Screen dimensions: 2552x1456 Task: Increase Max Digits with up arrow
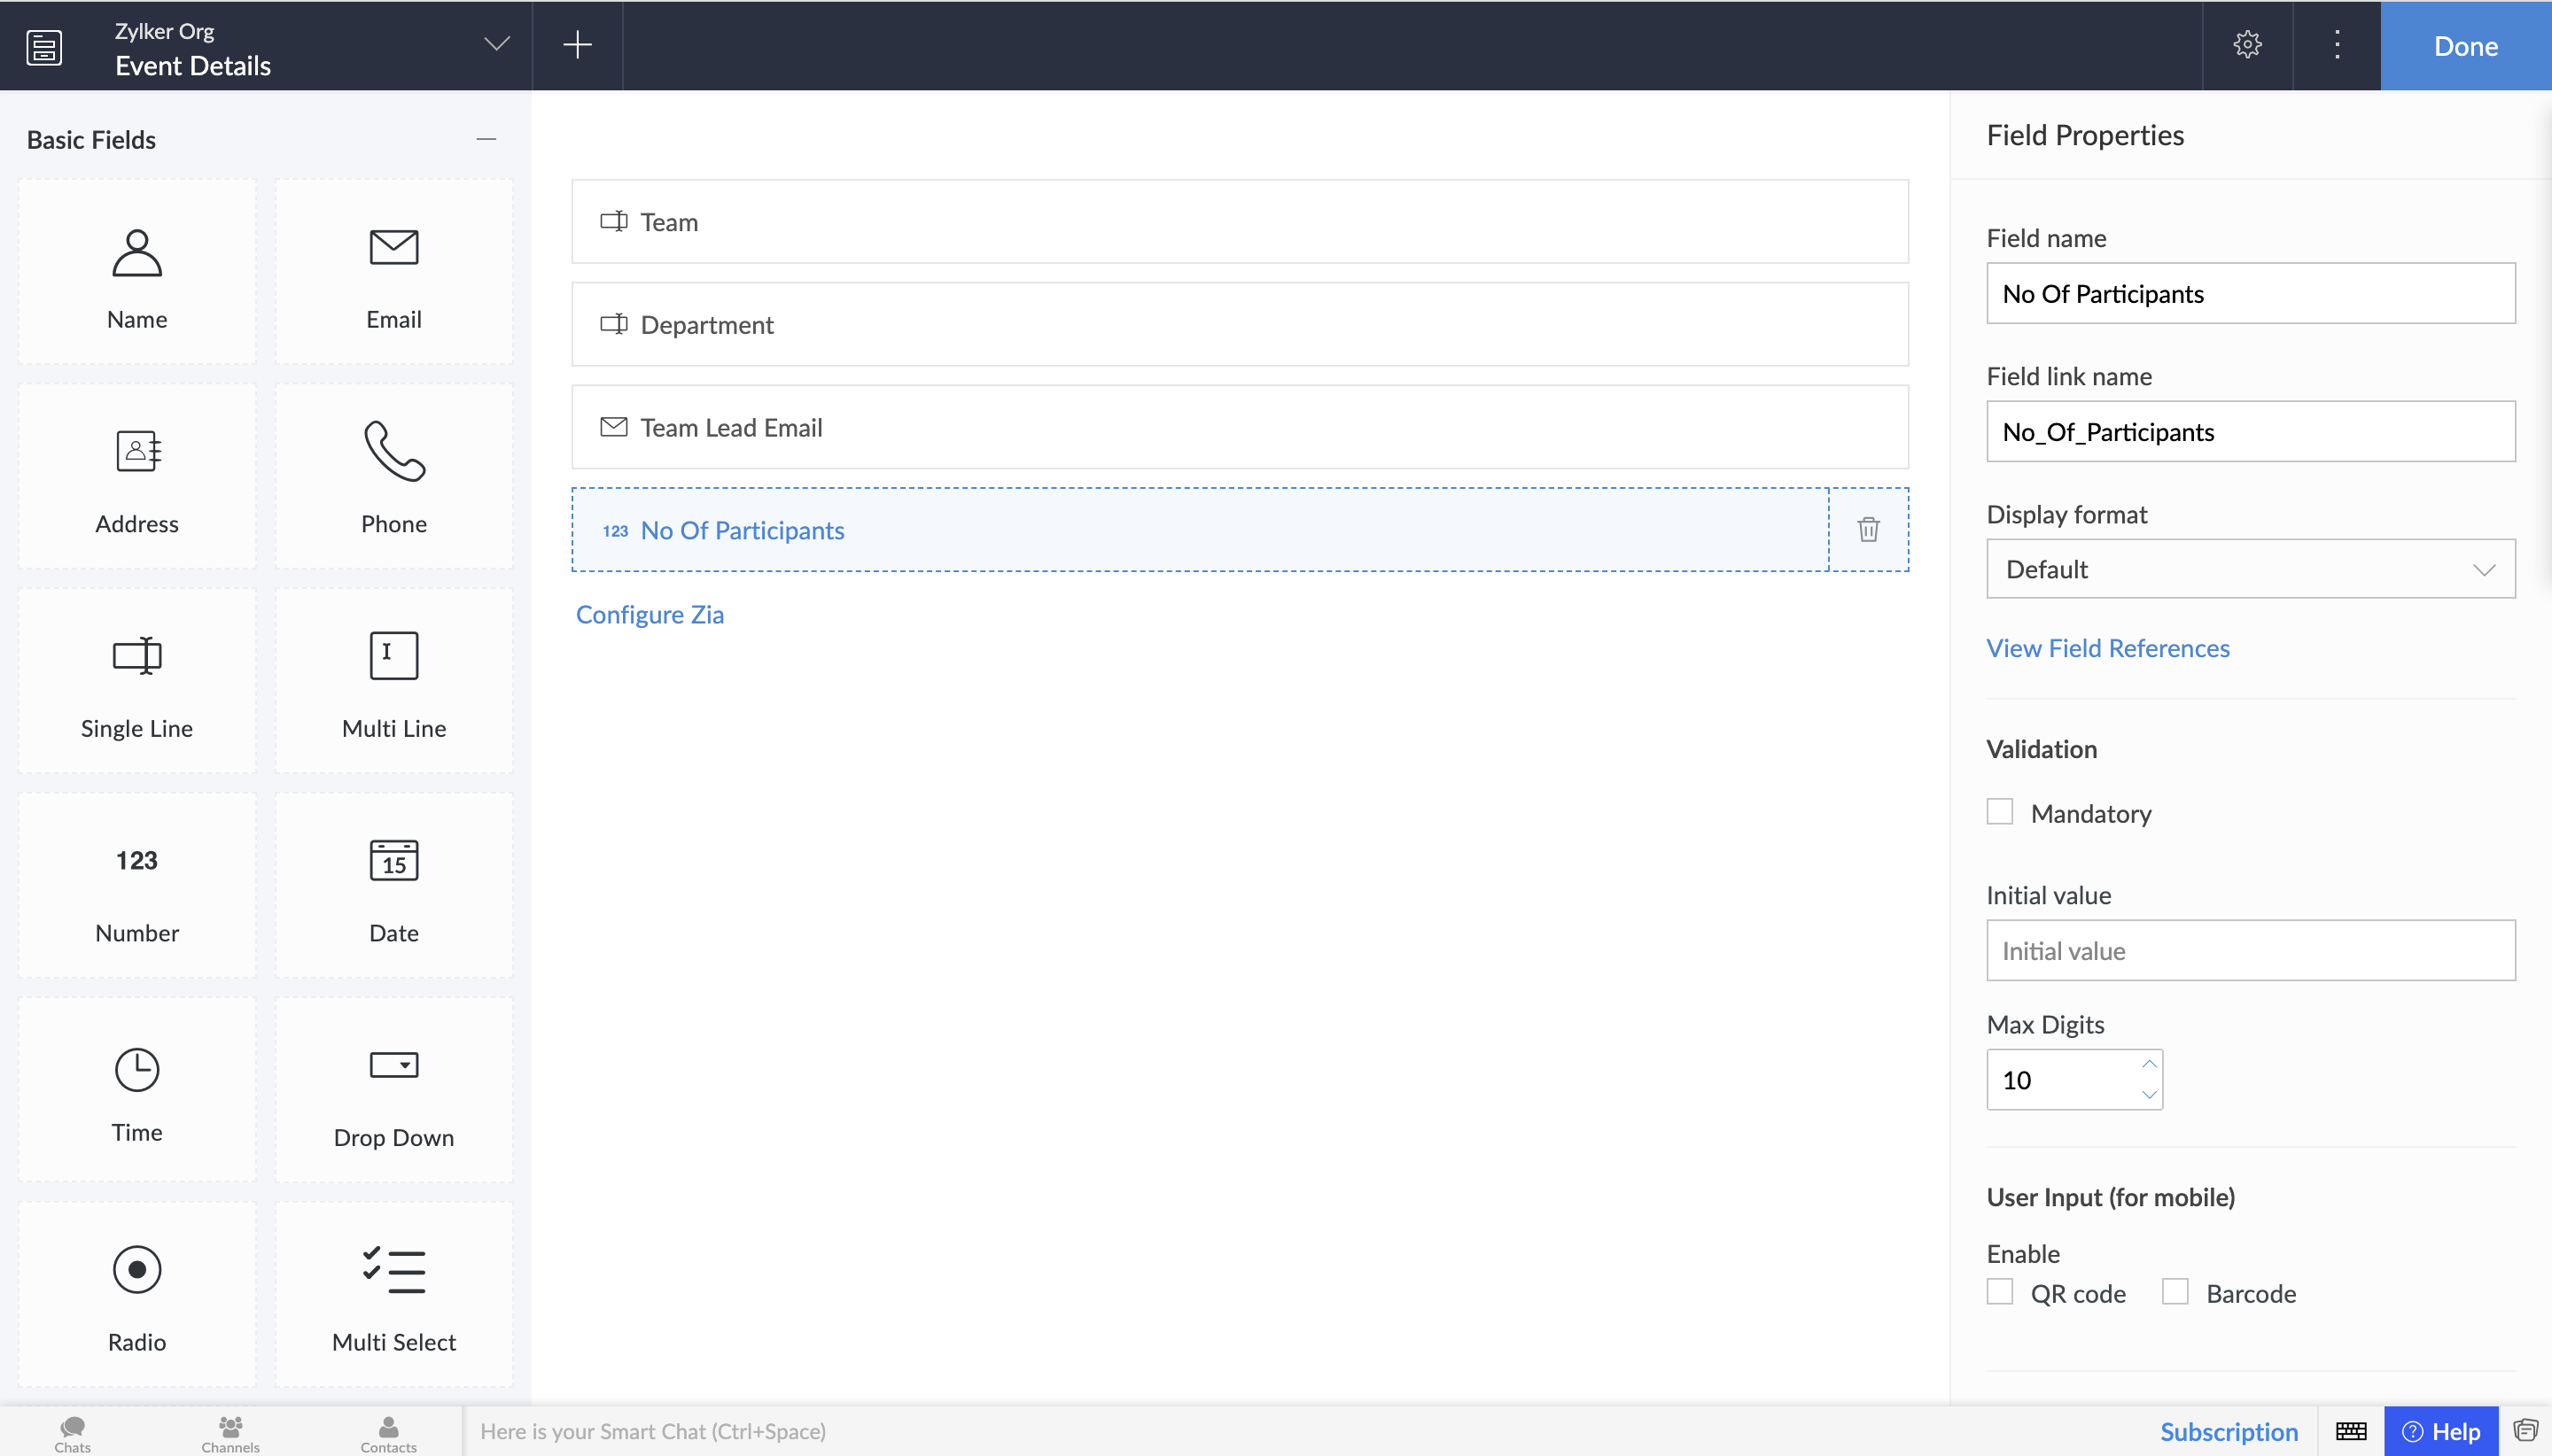pyautogui.click(x=2148, y=1064)
